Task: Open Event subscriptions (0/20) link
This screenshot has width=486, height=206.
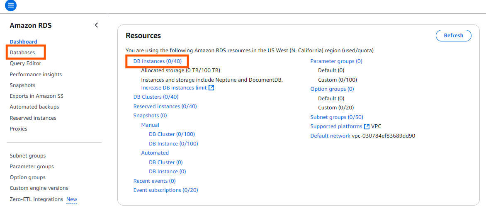Action: (165, 190)
